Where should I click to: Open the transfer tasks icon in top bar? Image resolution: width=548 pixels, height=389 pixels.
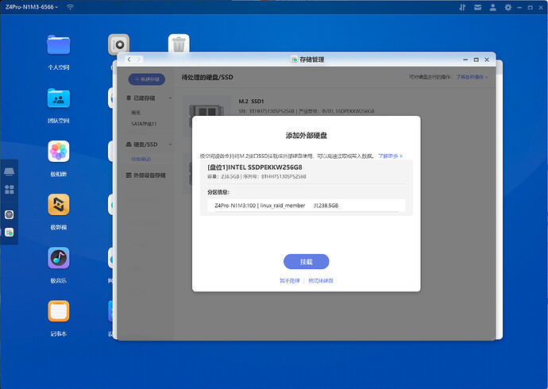pos(463,7)
